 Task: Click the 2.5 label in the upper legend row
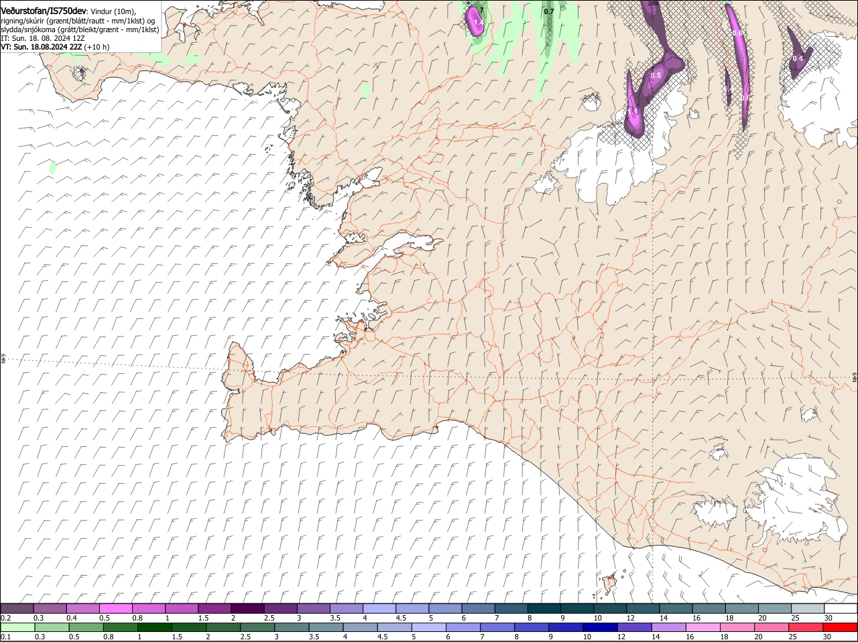269,618
